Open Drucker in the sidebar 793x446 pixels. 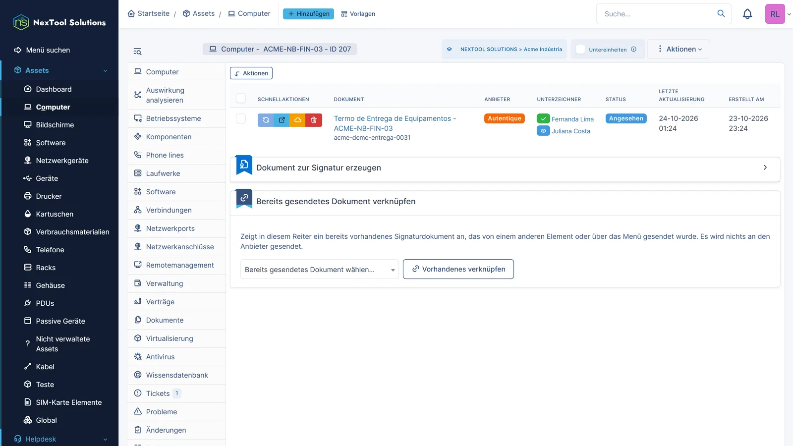[x=49, y=196]
